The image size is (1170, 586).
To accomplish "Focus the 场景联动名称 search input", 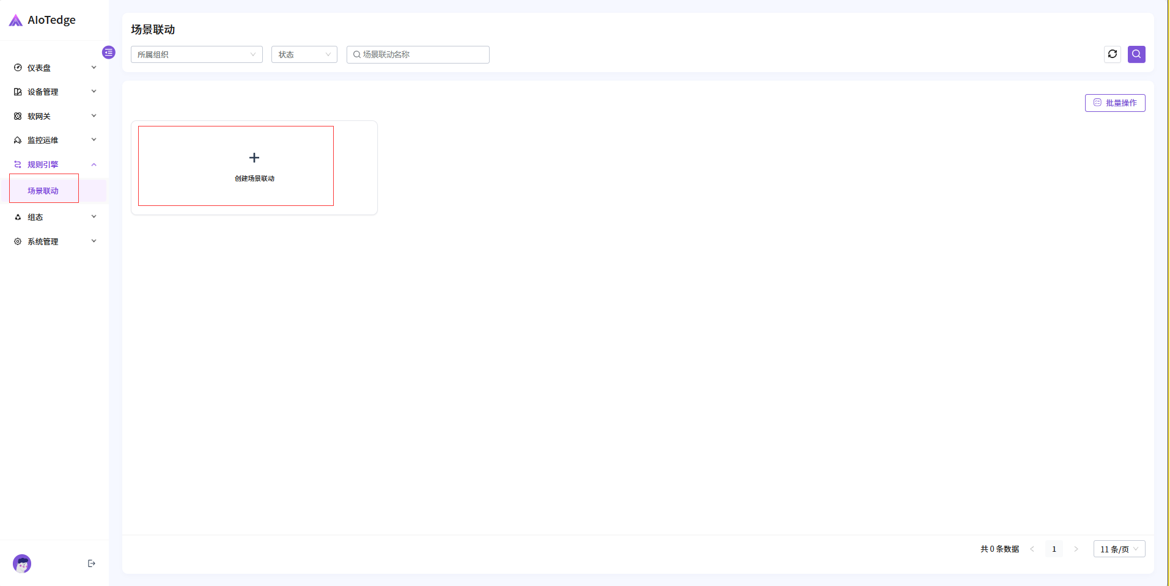I will tap(418, 54).
